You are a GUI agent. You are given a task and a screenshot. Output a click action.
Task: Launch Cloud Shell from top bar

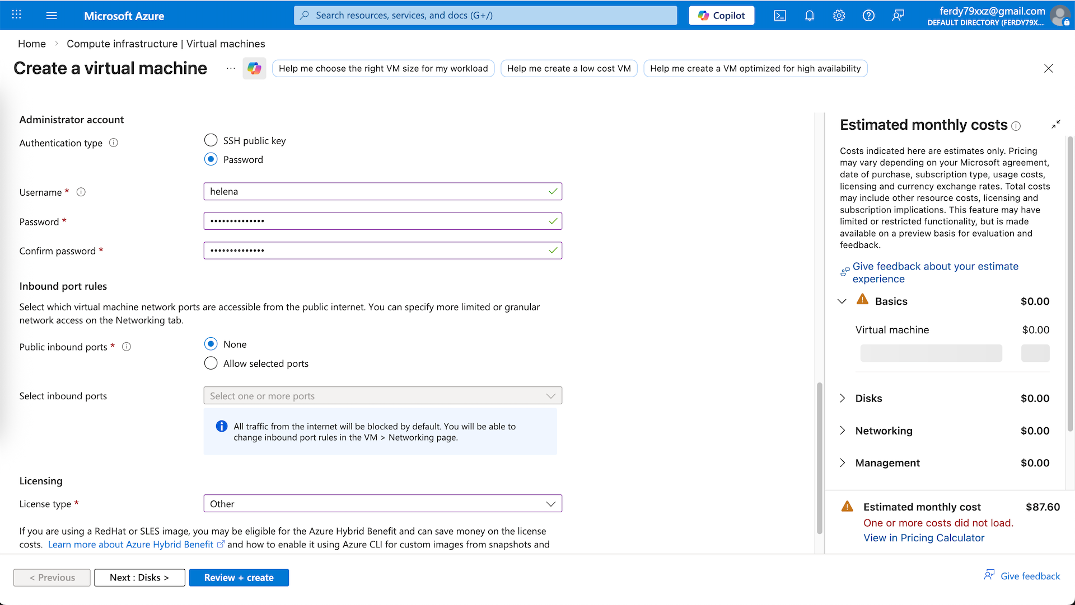780,16
